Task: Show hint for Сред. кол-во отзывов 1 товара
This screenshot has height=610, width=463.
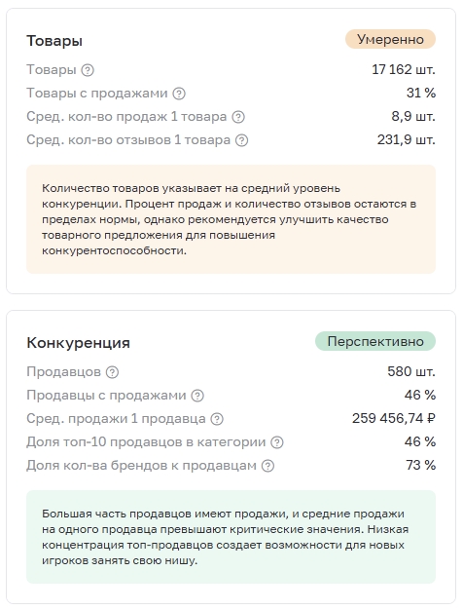Action: pos(241,140)
